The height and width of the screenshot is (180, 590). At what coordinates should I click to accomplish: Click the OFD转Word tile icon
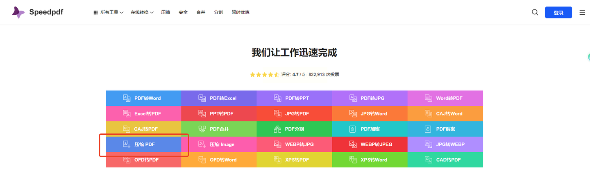click(202, 160)
